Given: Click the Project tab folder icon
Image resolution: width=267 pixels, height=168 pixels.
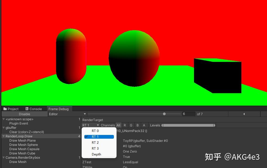Looking at the screenshot, I should (5, 109).
